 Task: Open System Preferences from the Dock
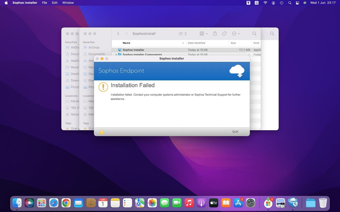[x=250, y=203]
